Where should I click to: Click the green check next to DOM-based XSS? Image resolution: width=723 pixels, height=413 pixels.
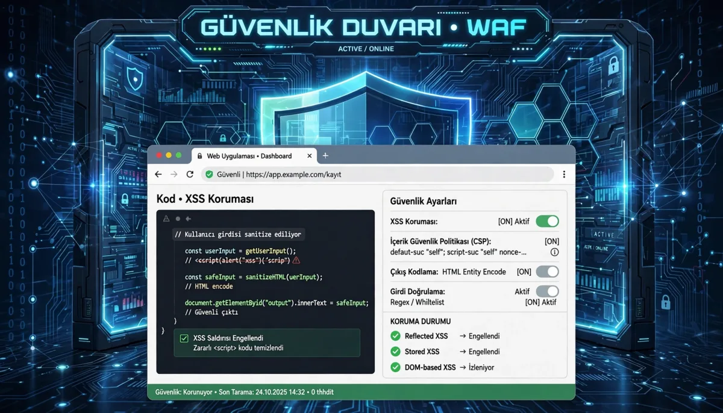click(x=395, y=367)
